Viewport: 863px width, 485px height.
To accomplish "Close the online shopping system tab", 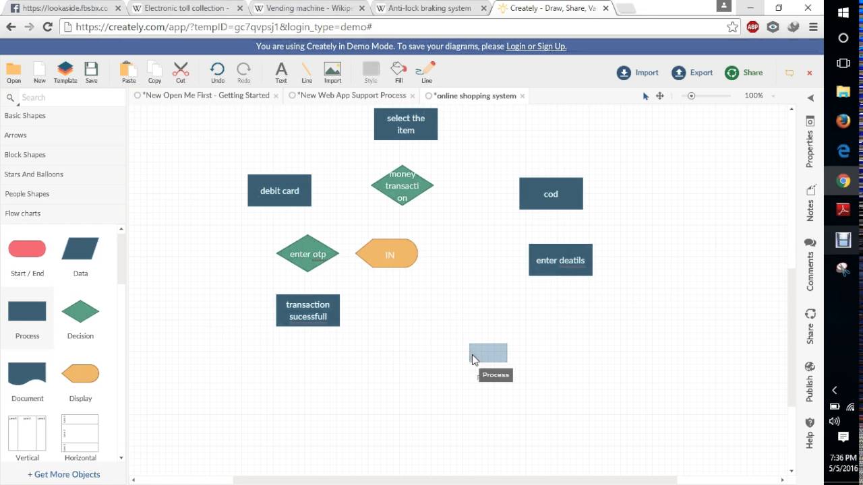I will 523,96.
